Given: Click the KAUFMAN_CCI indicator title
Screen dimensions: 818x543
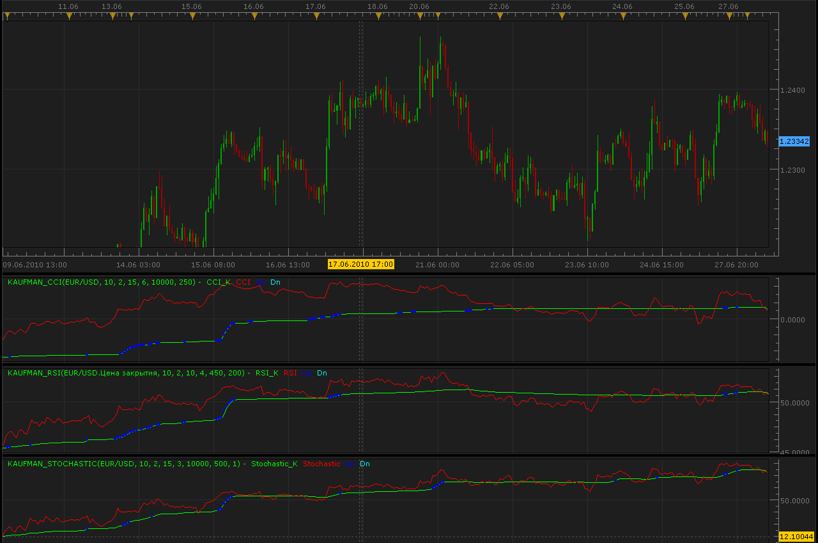Looking at the screenshot, I should coord(102,282).
